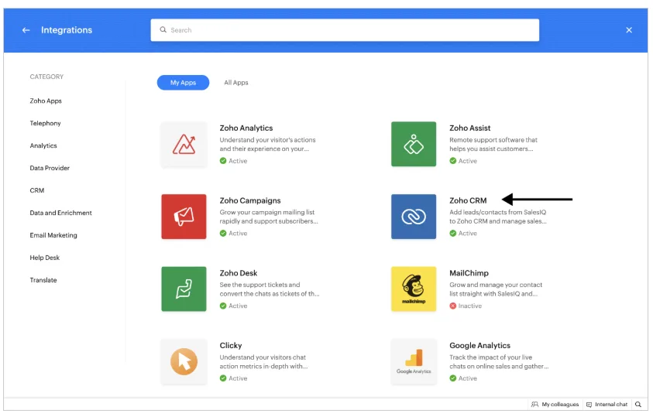The width and height of the screenshot is (653, 417).
Task: Click the search magnifier icon in search box
Action: pos(163,30)
